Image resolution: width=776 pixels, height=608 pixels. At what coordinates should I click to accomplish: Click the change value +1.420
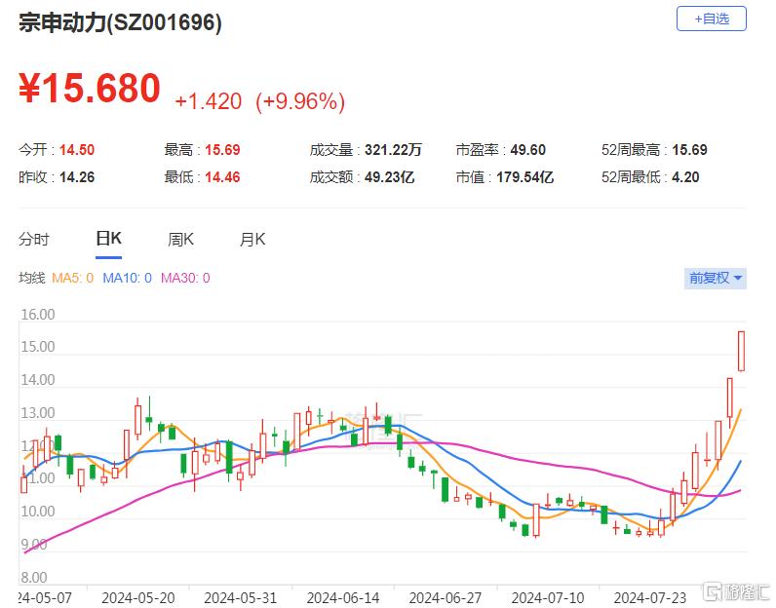[x=209, y=101]
